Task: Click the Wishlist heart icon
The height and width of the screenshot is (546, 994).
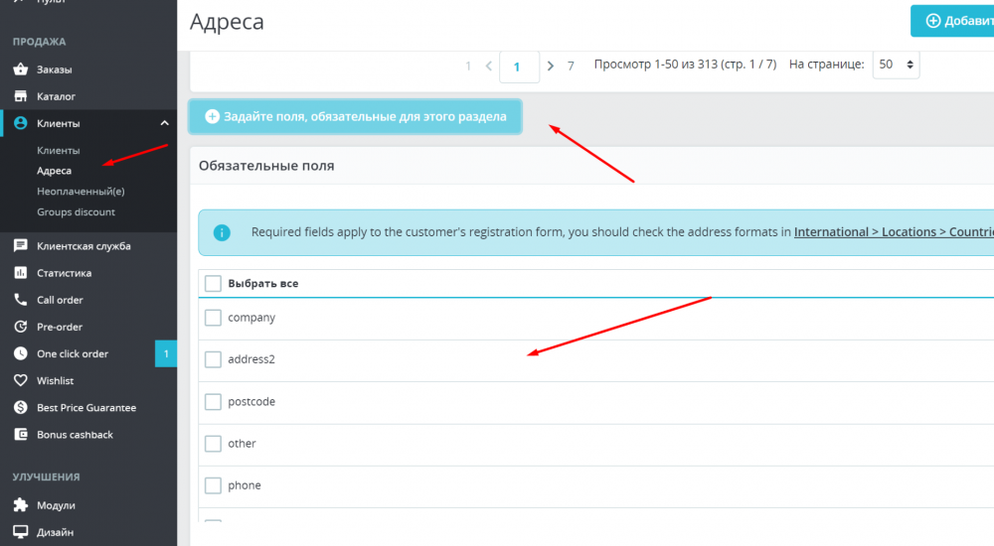Action: coord(20,380)
